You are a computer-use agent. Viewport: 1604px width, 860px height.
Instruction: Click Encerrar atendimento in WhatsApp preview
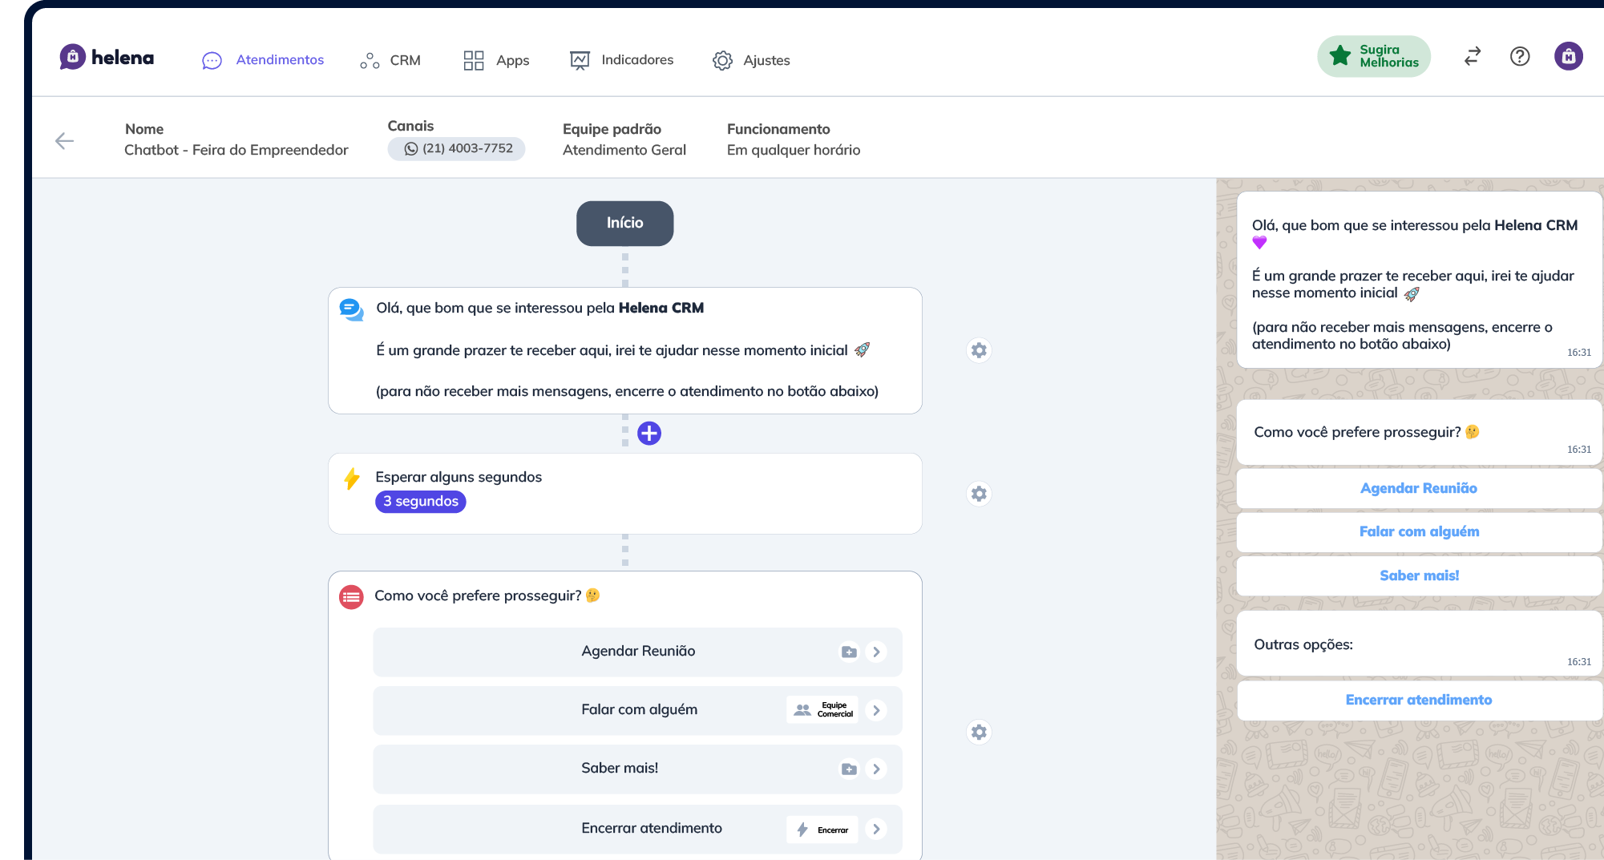tap(1419, 701)
